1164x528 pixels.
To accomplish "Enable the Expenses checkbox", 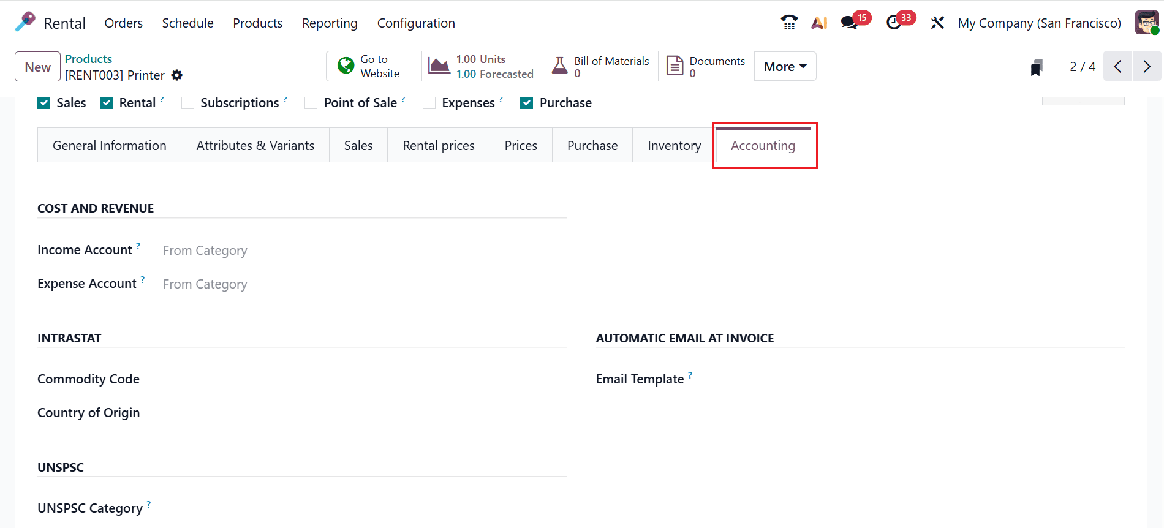I will pyautogui.click(x=429, y=103).
